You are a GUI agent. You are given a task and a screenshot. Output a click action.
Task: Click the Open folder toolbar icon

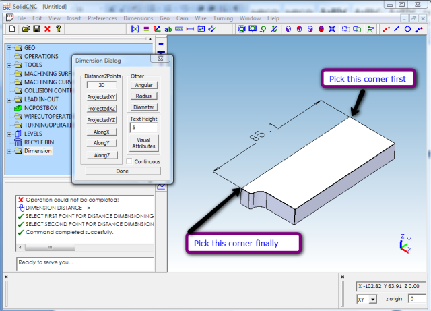click(x=26, y=29)
